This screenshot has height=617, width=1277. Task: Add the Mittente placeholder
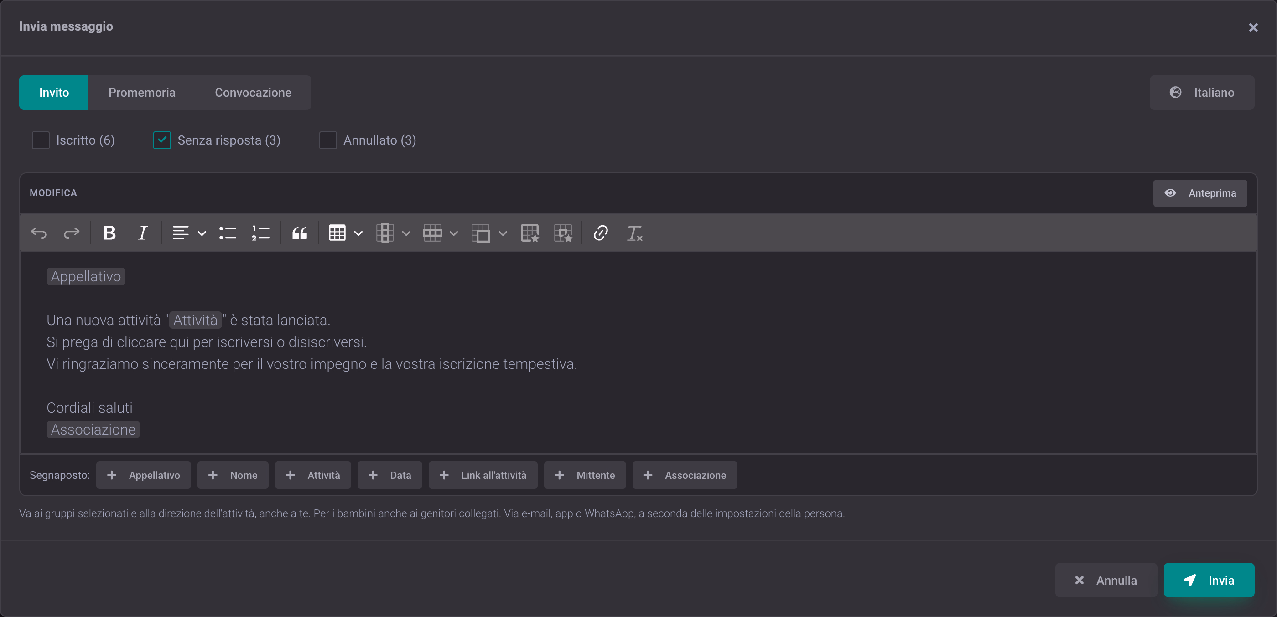click(585, 475)
